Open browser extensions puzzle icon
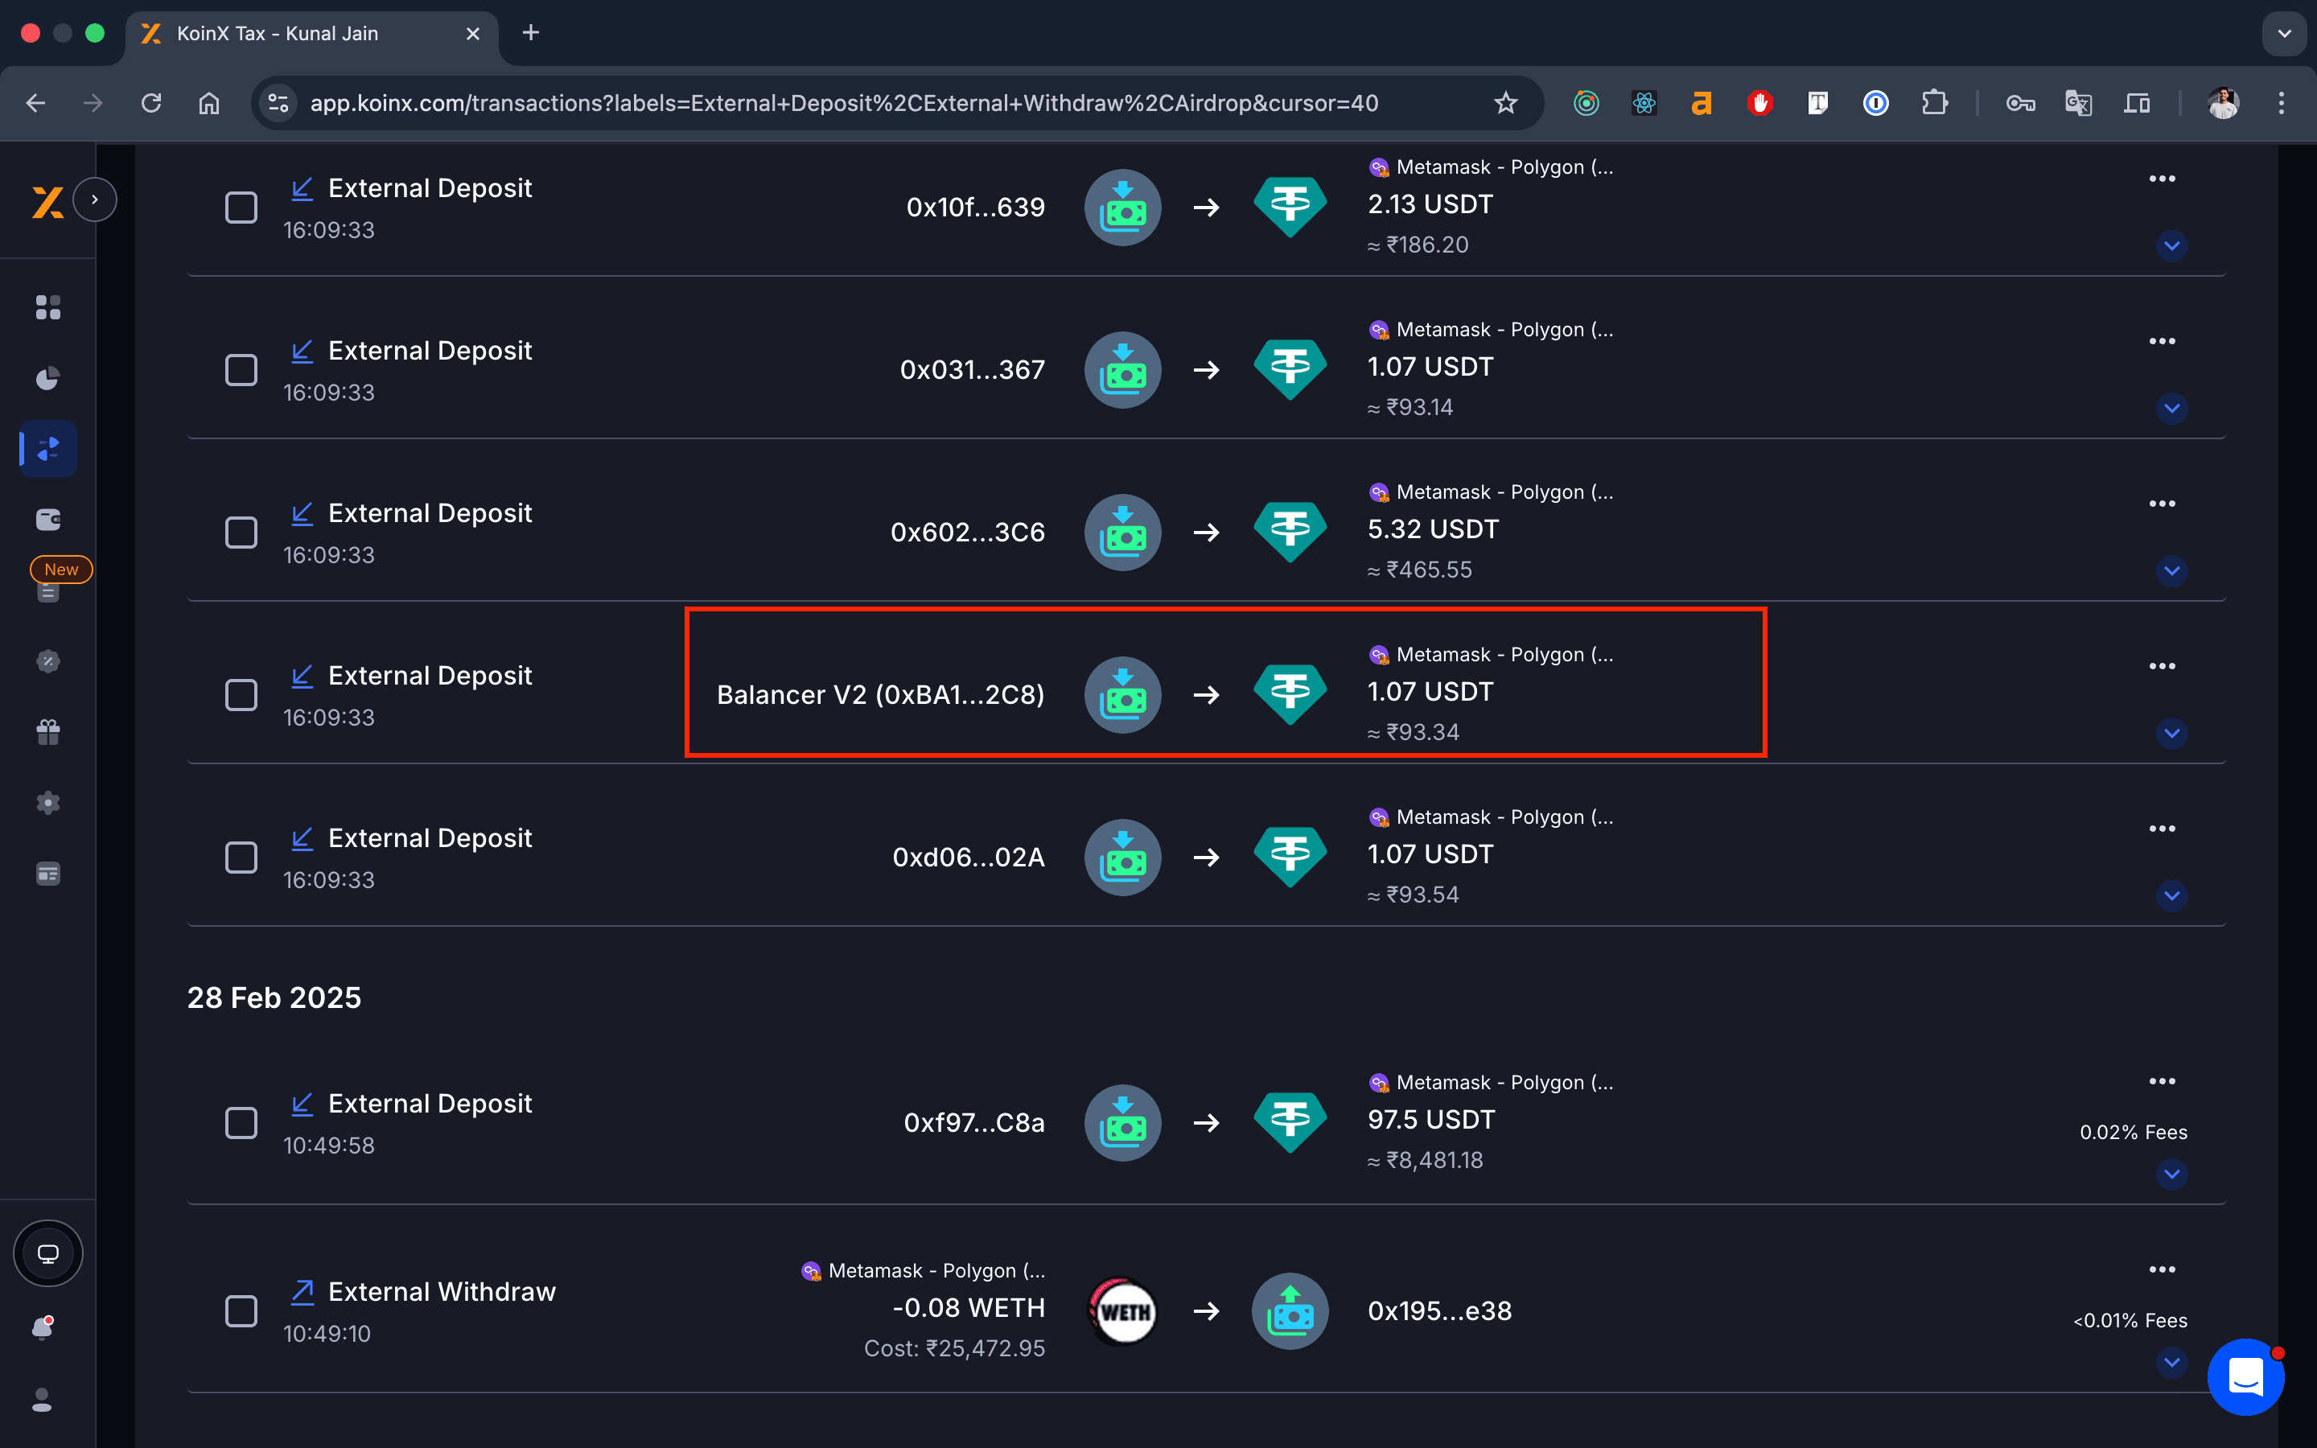The image size is (2317, 1448). pos(1934,102)
